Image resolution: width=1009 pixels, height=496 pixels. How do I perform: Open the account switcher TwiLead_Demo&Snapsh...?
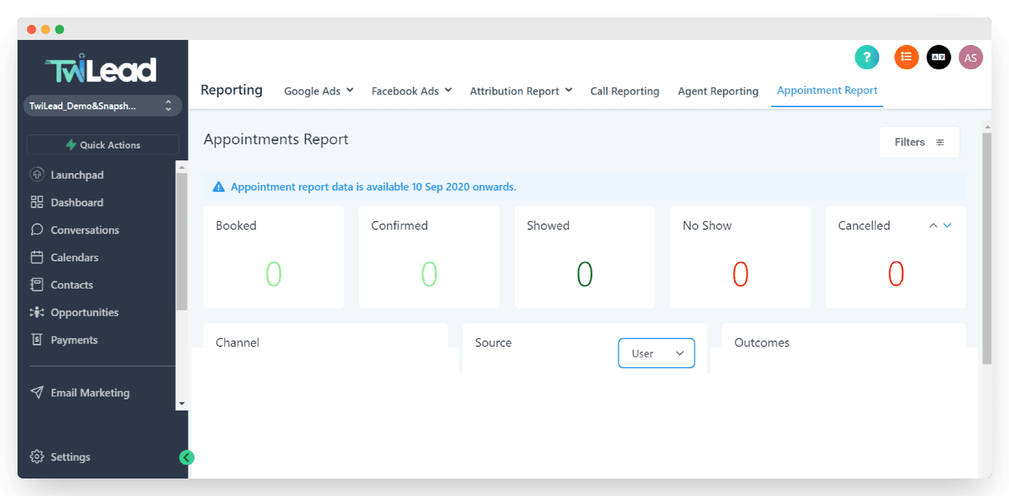point(102,106)
